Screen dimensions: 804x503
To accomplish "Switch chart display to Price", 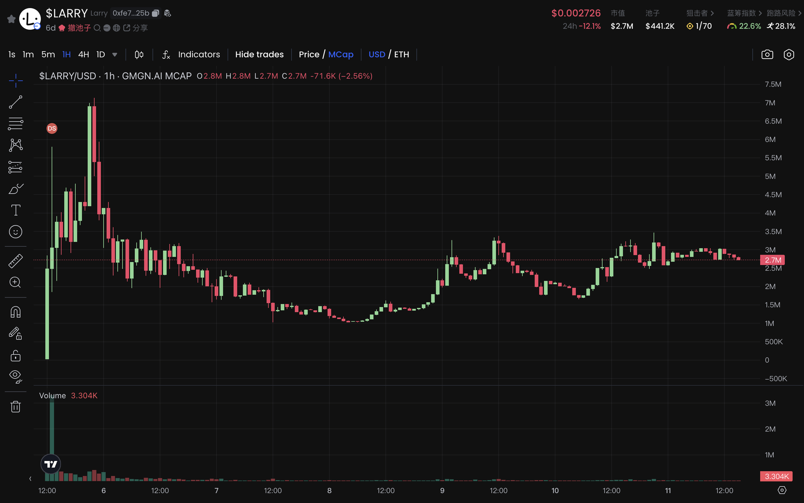I will pyautogui.click(x=309, y=55).
